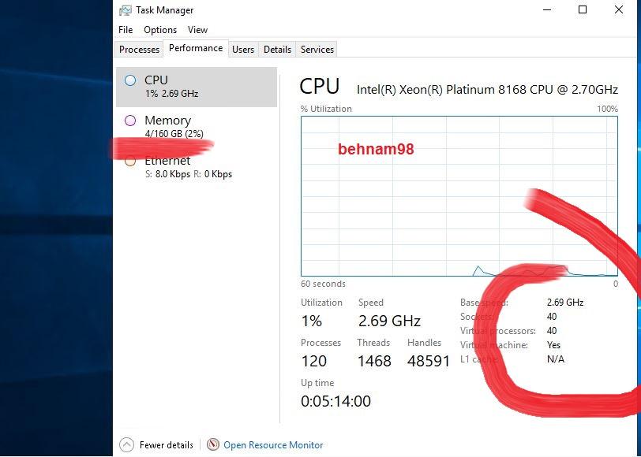Go to the Services tab
Screen dimensions: 641x457
[317, 50]
